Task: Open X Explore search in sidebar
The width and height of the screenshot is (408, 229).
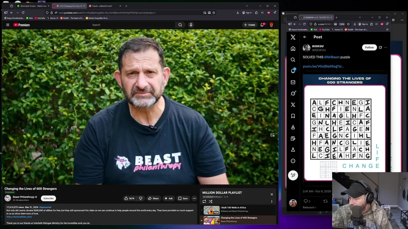Action: point(293,60)
